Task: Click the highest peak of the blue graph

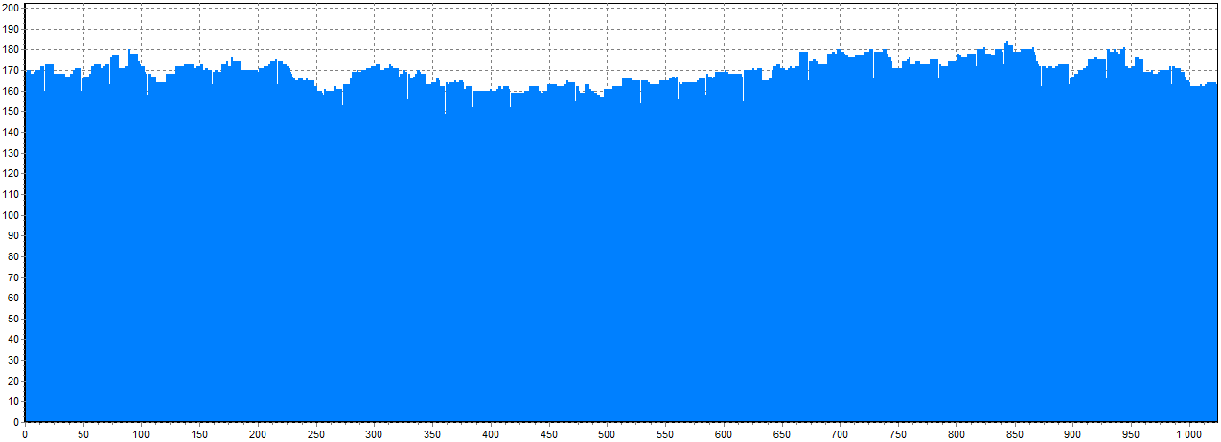Action: pyautogui.click(x=1007, y=44)
